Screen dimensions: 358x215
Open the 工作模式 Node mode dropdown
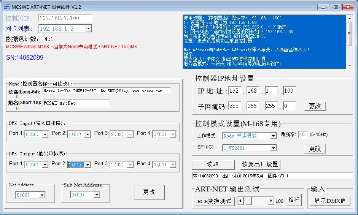[x=273, y=136]
